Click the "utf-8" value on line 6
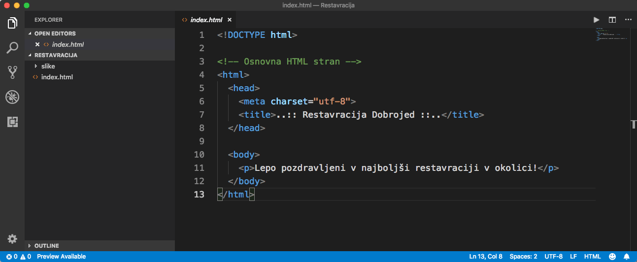637x262 pixels. pos(332,101)
